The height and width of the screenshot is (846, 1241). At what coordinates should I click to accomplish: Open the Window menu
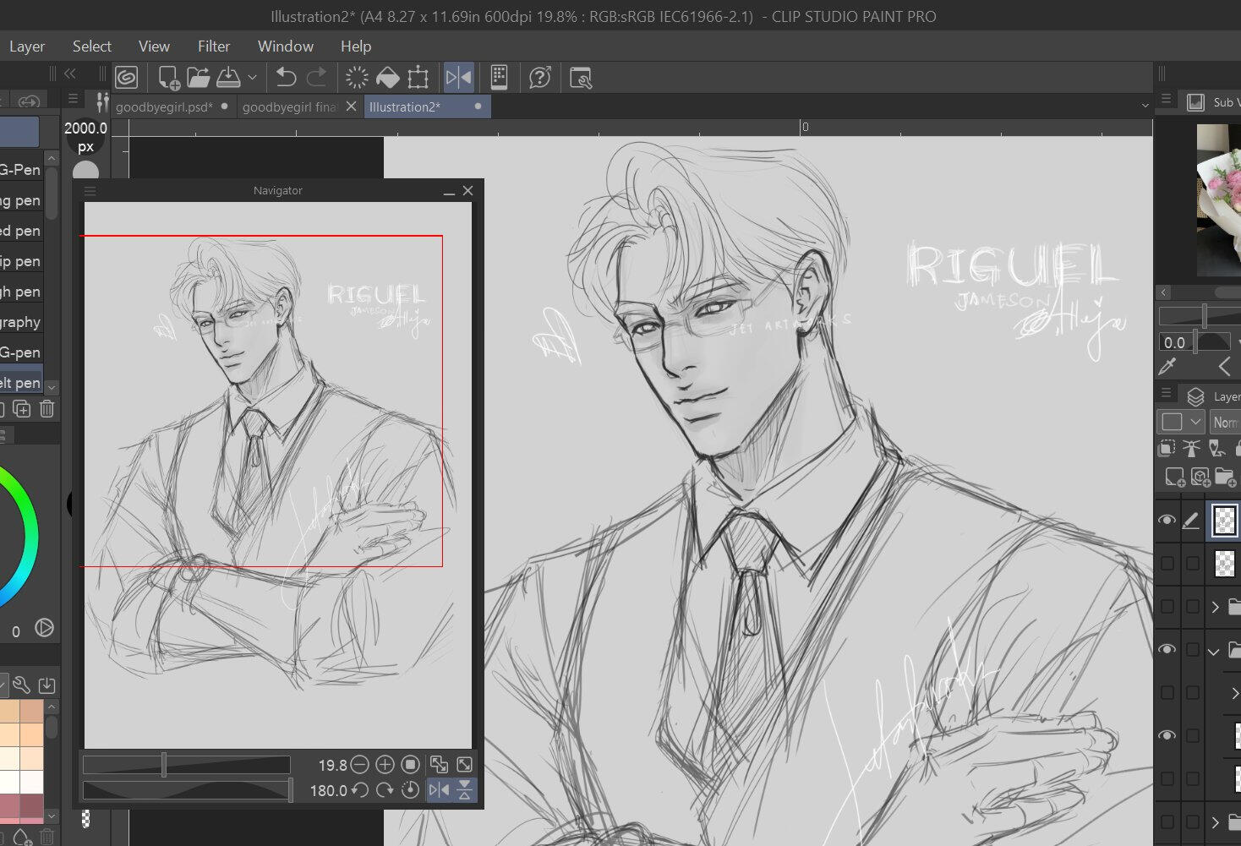click(286, 46)
